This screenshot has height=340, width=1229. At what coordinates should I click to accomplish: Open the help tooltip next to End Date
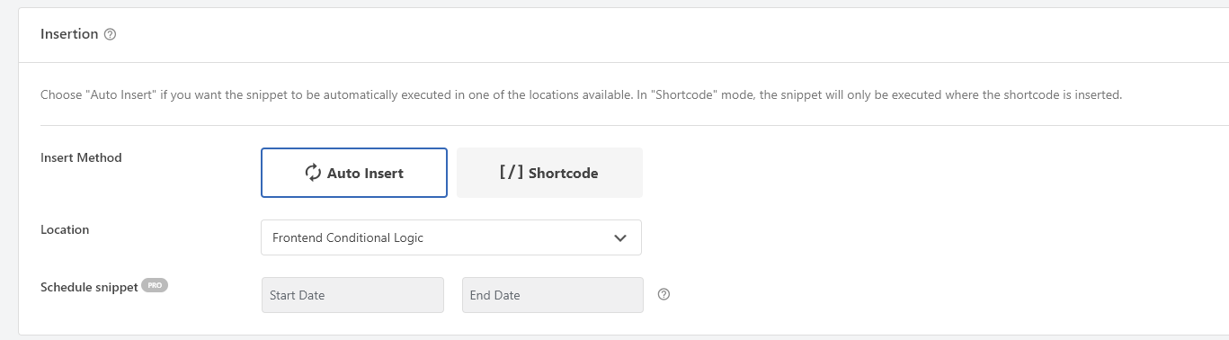(x=664, y=294)
